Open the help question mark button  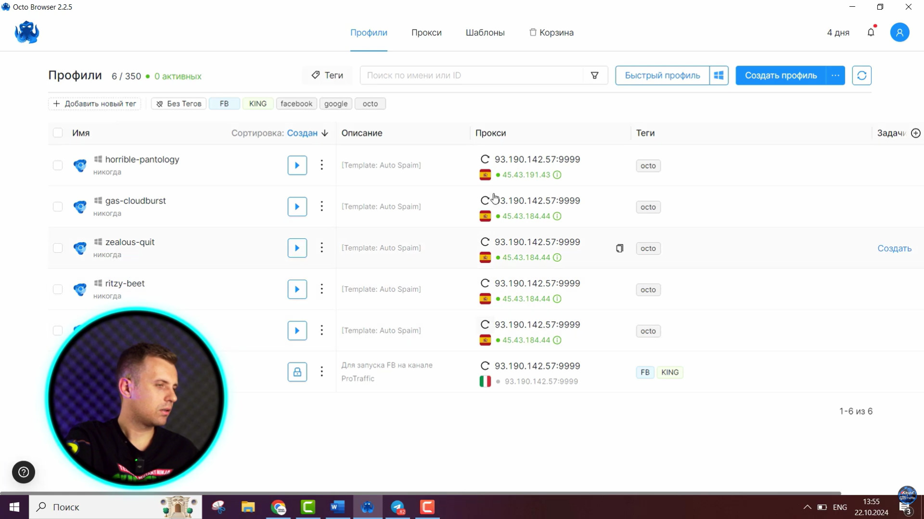click(24, 472)
